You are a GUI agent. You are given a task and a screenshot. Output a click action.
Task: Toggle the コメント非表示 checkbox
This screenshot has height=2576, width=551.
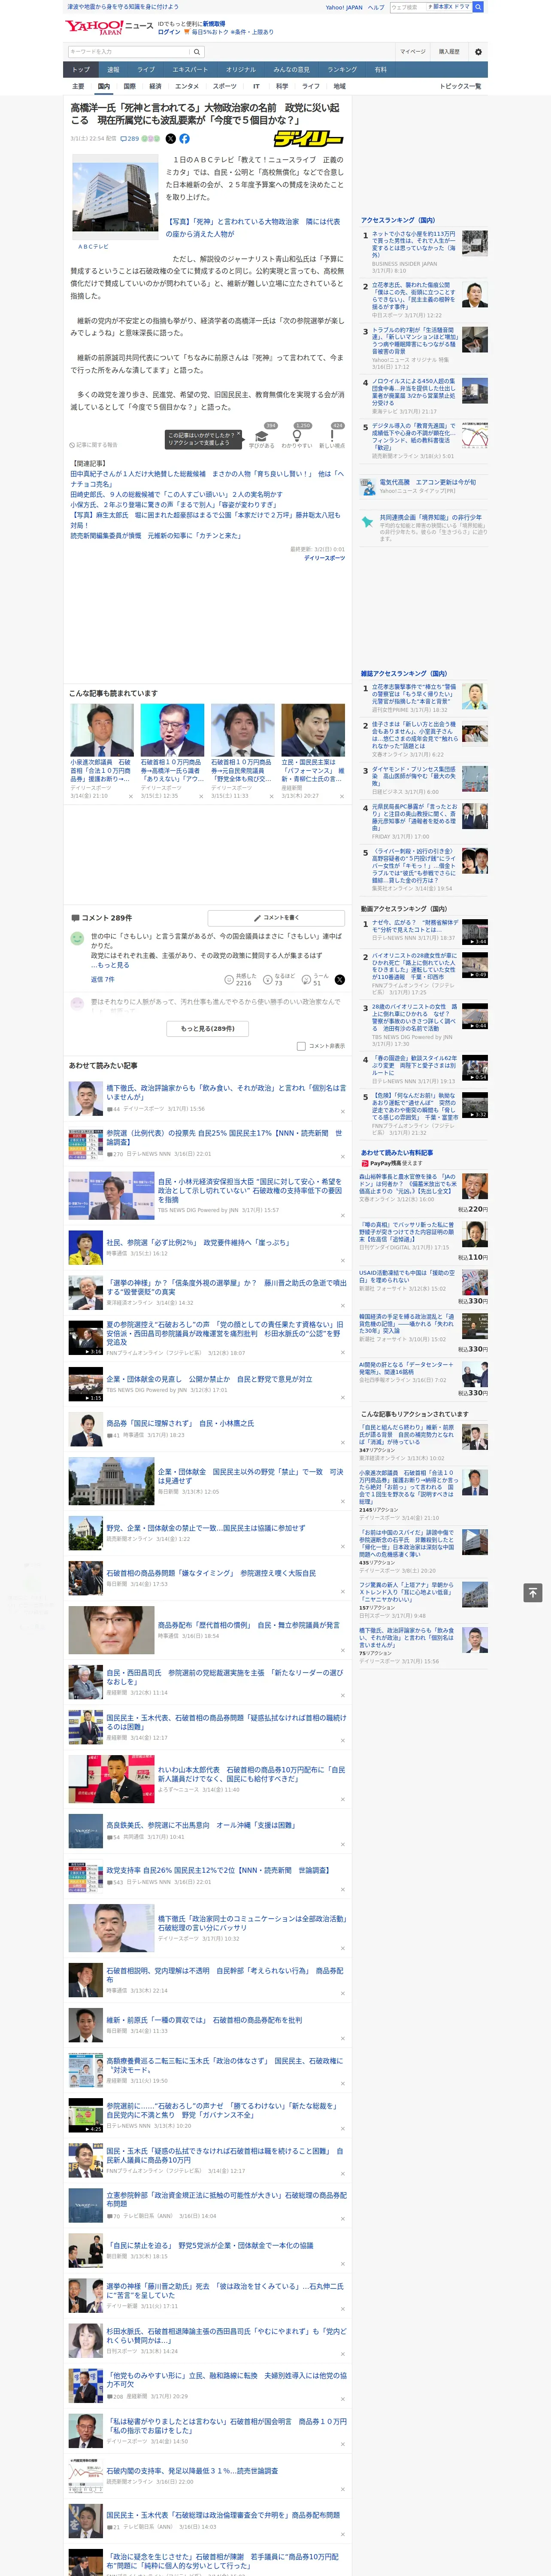[301, 1046]
